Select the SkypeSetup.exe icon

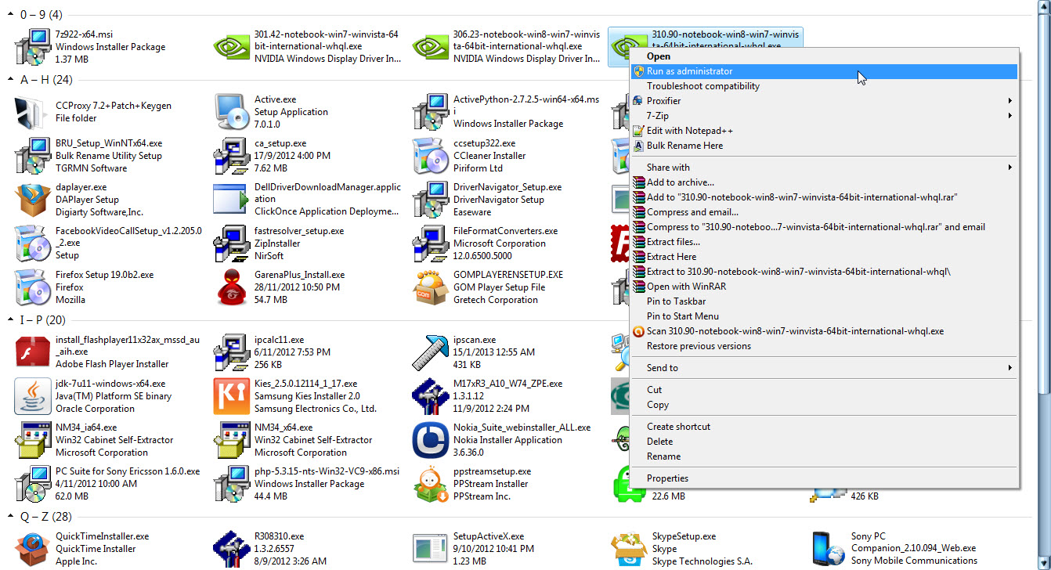629,549
